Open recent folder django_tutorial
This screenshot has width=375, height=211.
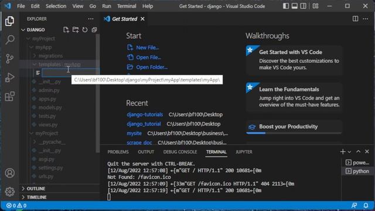144,124
